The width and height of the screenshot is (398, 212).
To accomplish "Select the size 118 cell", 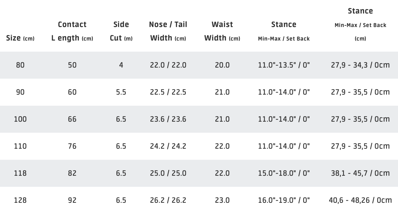I will point(20,173).
